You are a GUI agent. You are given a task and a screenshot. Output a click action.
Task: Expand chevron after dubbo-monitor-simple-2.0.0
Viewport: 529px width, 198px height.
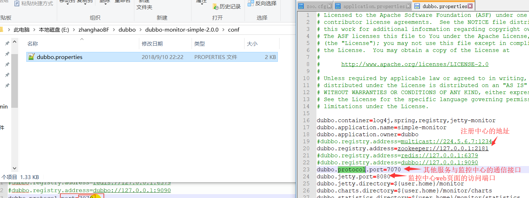click(x=223, y=30)
